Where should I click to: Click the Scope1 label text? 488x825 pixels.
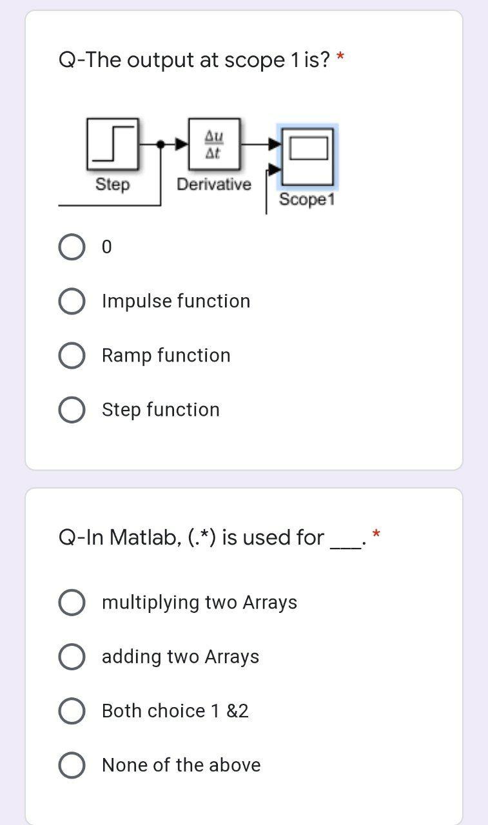pos(307,200)
